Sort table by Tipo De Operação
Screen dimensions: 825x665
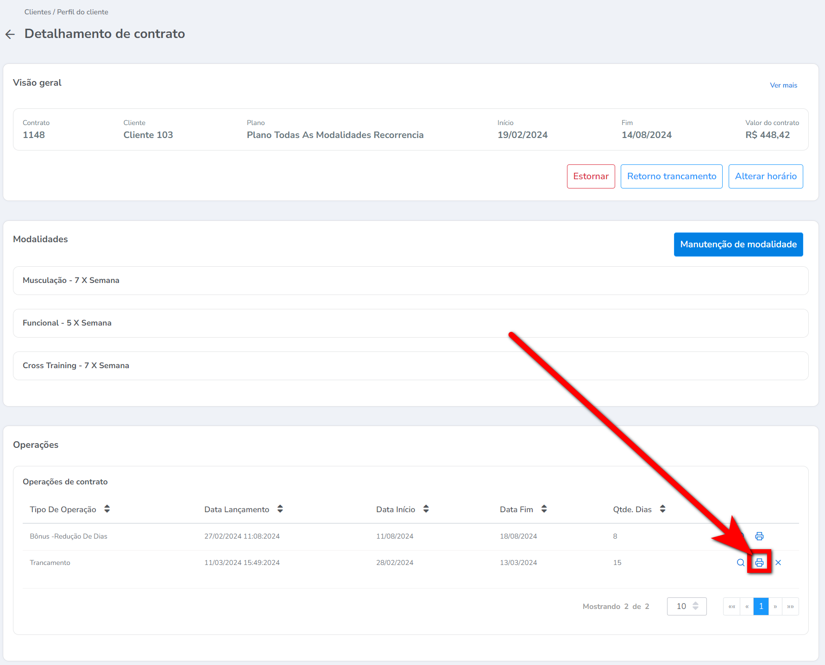[x=107, y=509]
